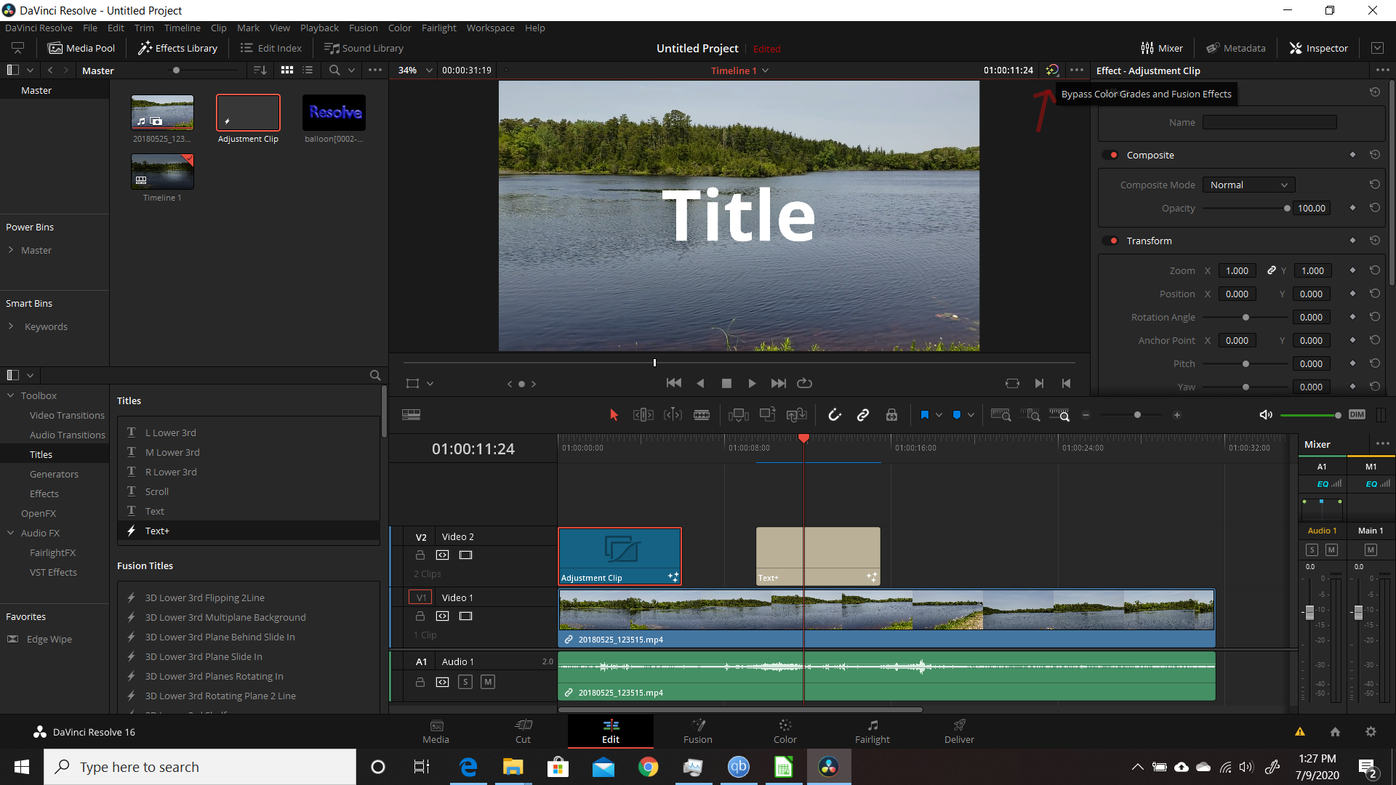Expand the Keywords smart bin

[11, 326]
